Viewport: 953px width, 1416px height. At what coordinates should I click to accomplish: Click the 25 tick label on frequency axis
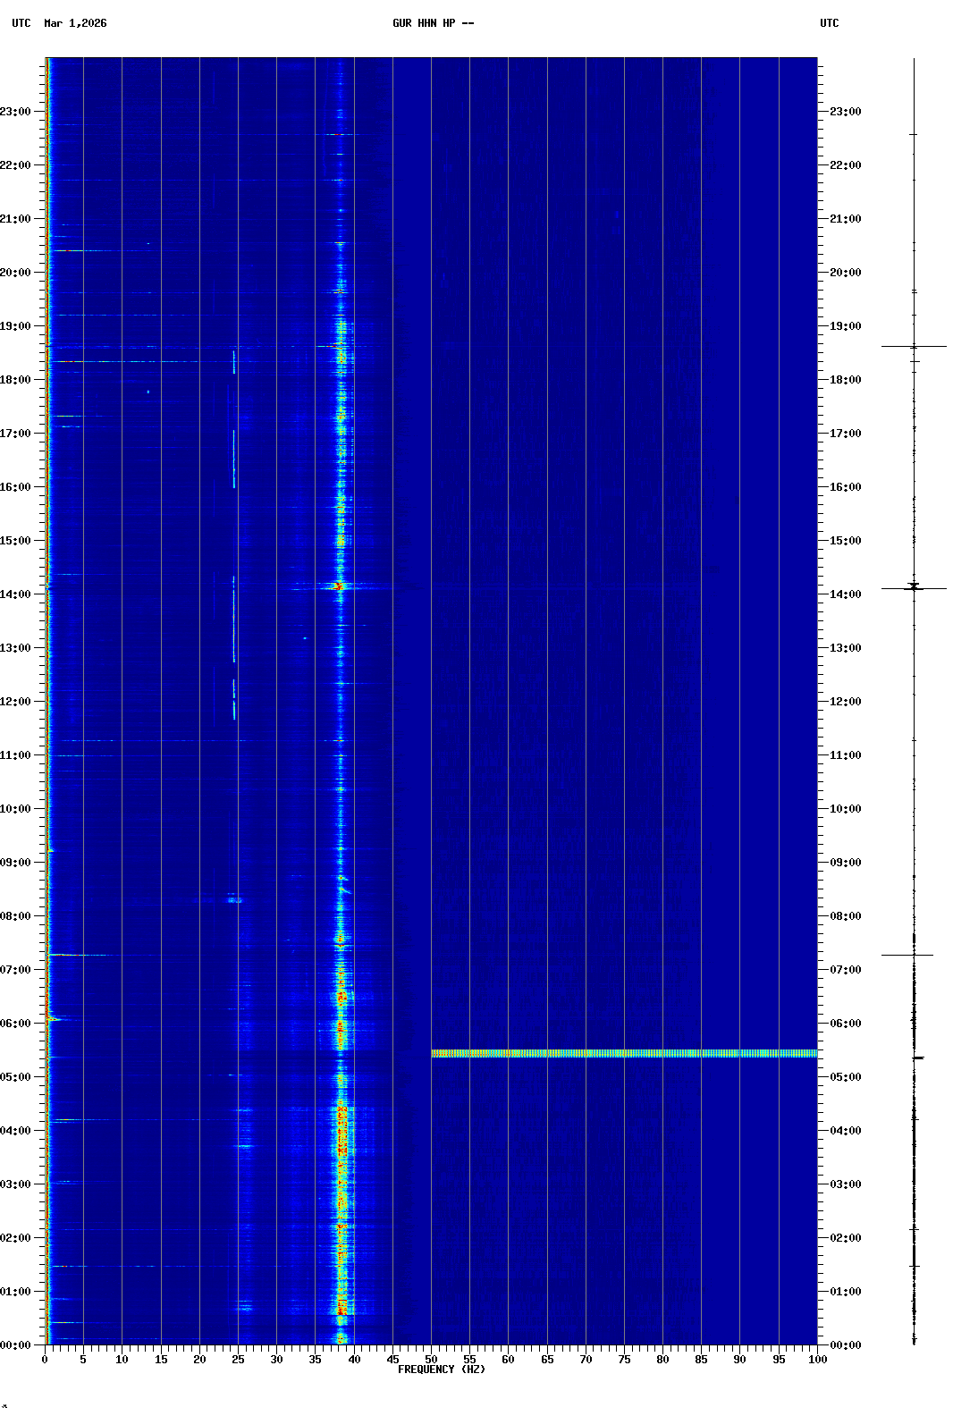click(238, 1360)
